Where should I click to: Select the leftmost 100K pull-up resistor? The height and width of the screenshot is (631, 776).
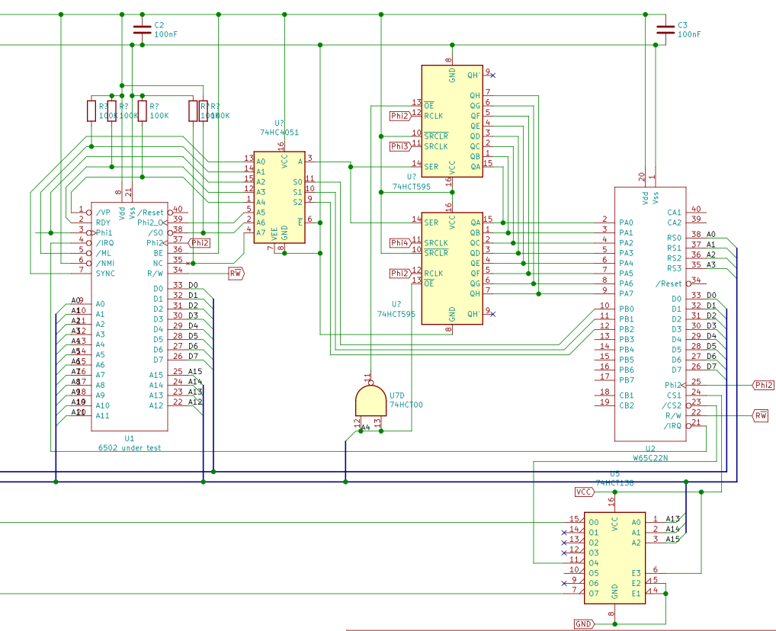(x=91, y=111)
